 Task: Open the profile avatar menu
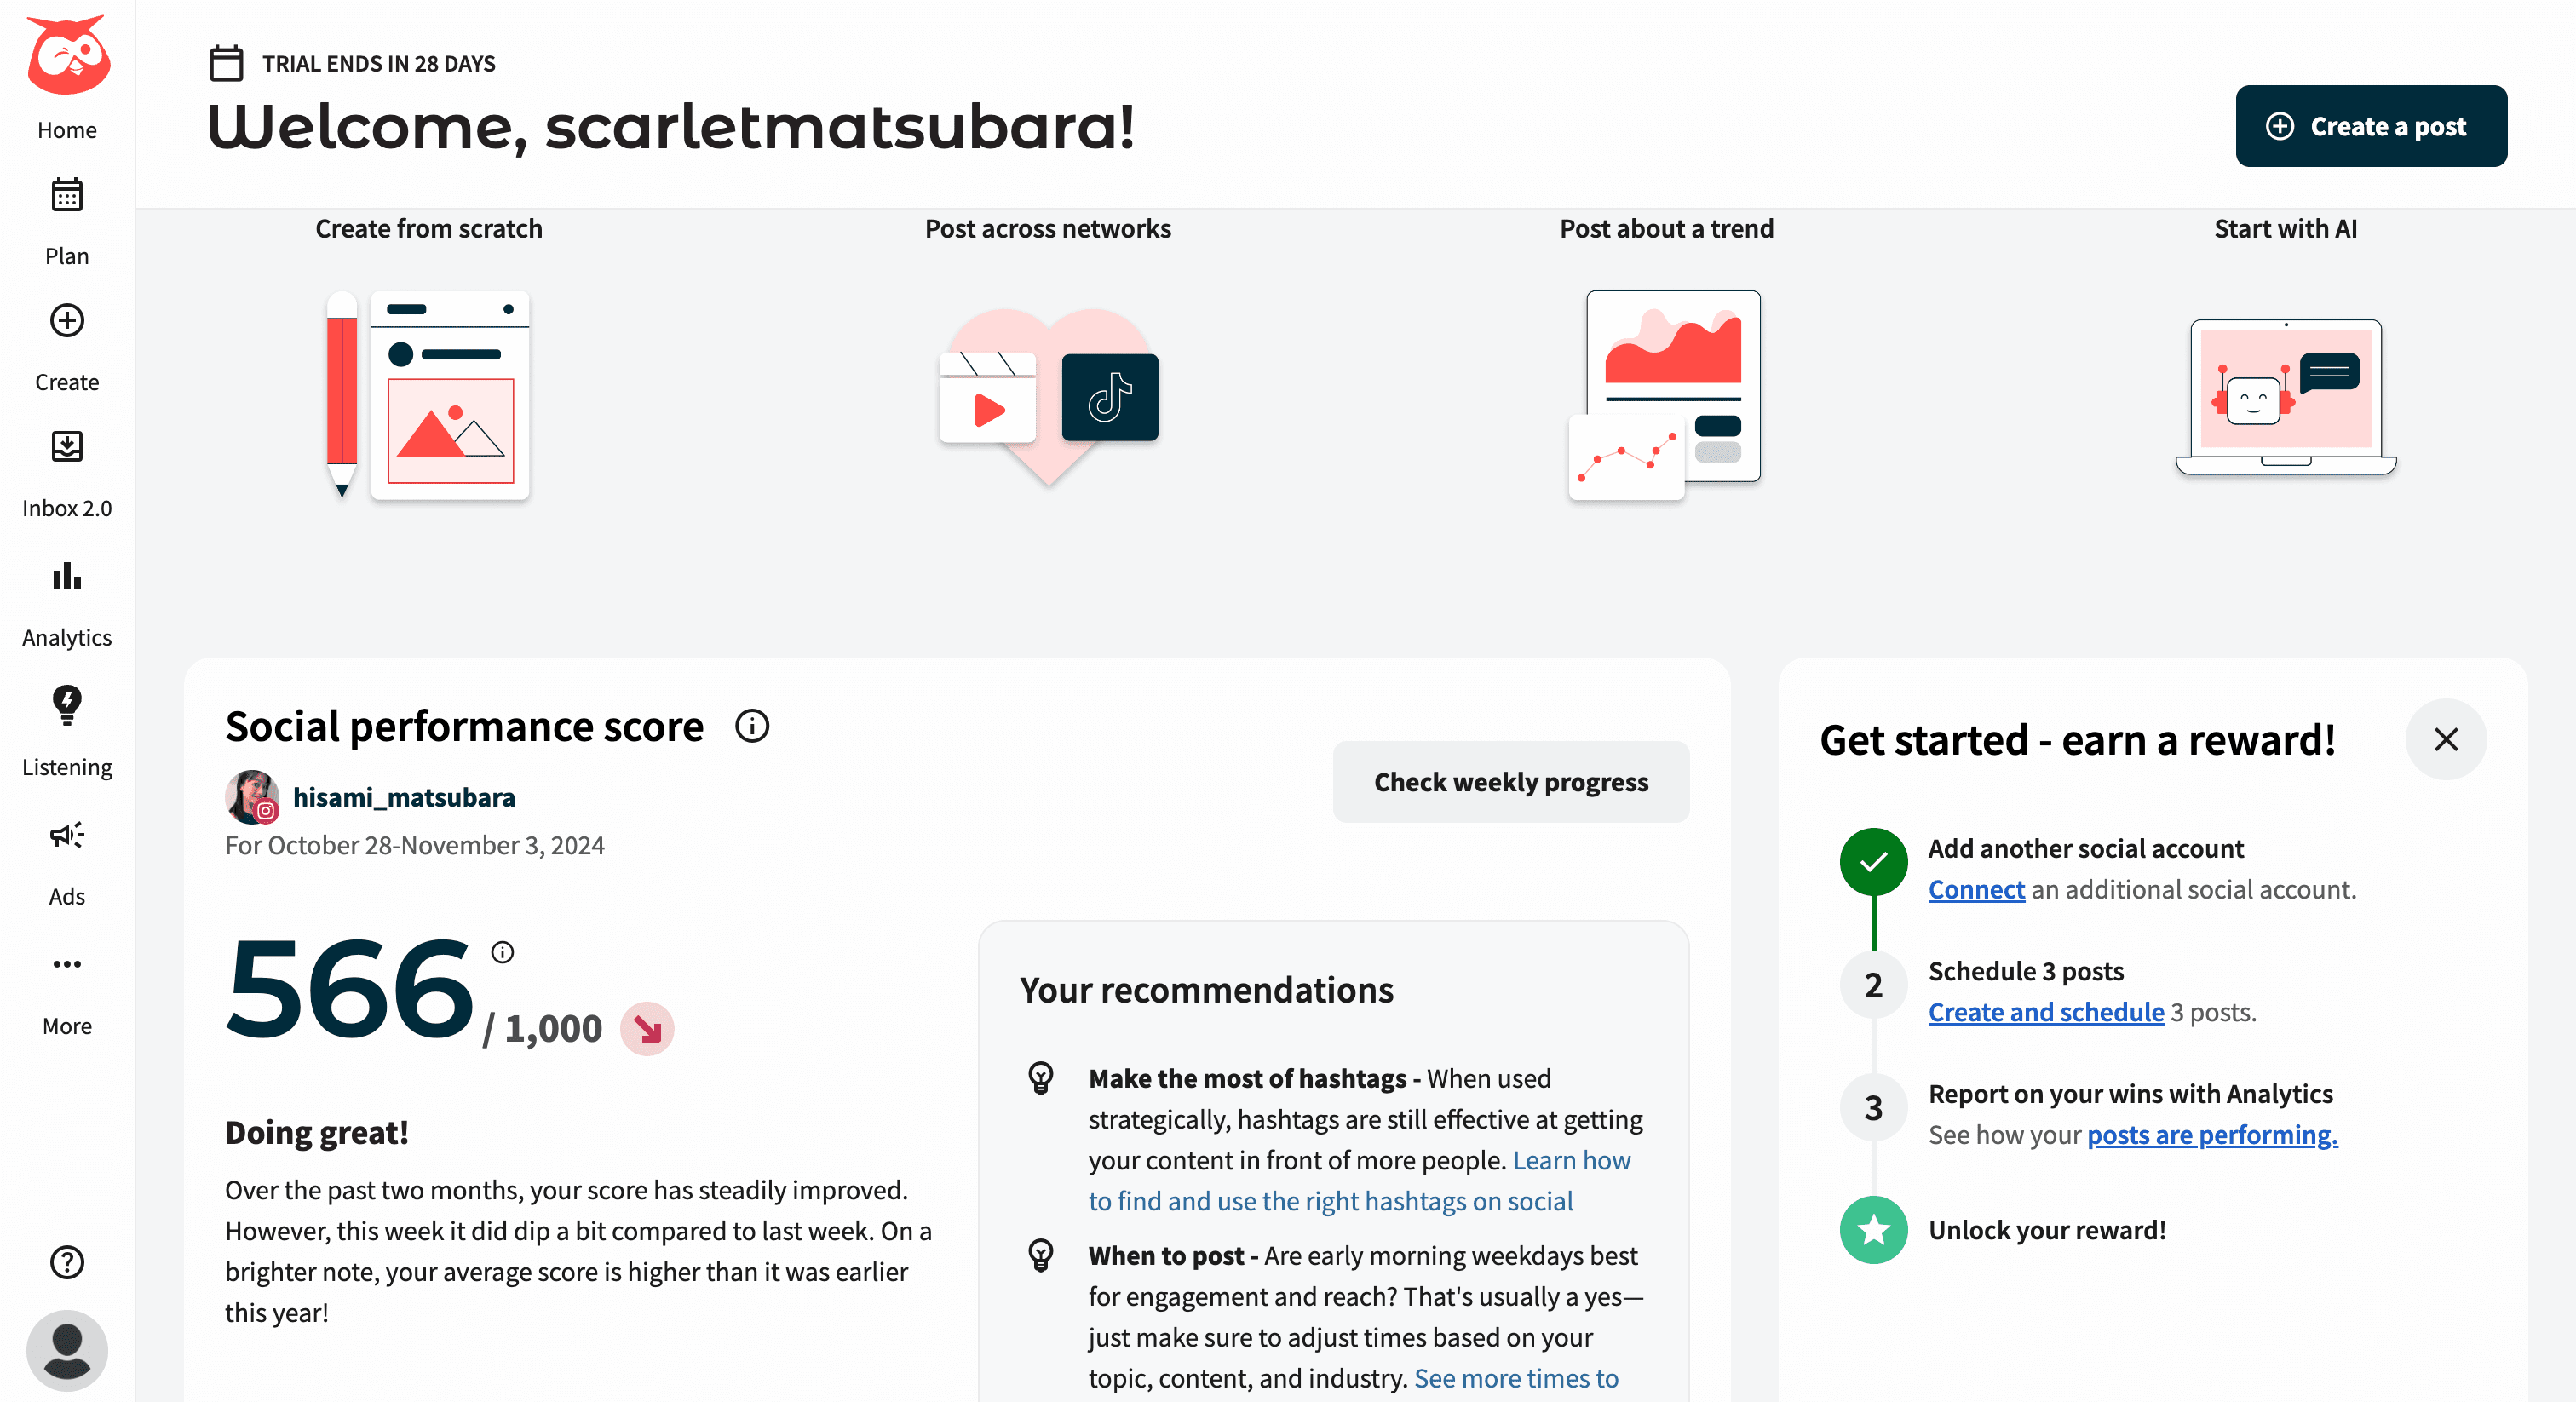click(x=67, y=1350)
